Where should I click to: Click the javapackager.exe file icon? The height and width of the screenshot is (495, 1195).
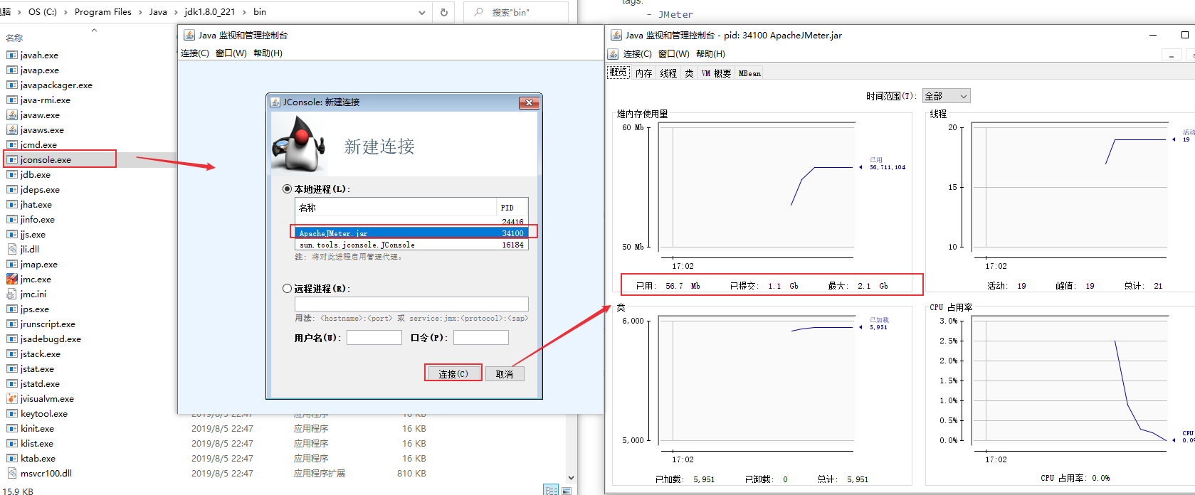12,85
